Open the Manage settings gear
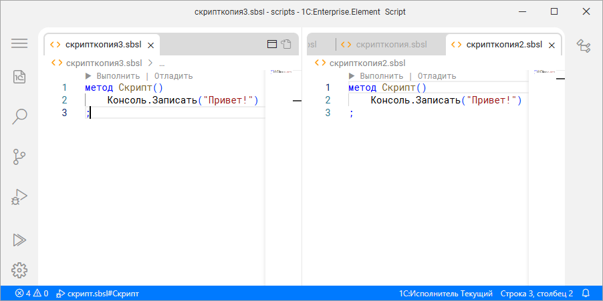 click(x=19, y=270)
